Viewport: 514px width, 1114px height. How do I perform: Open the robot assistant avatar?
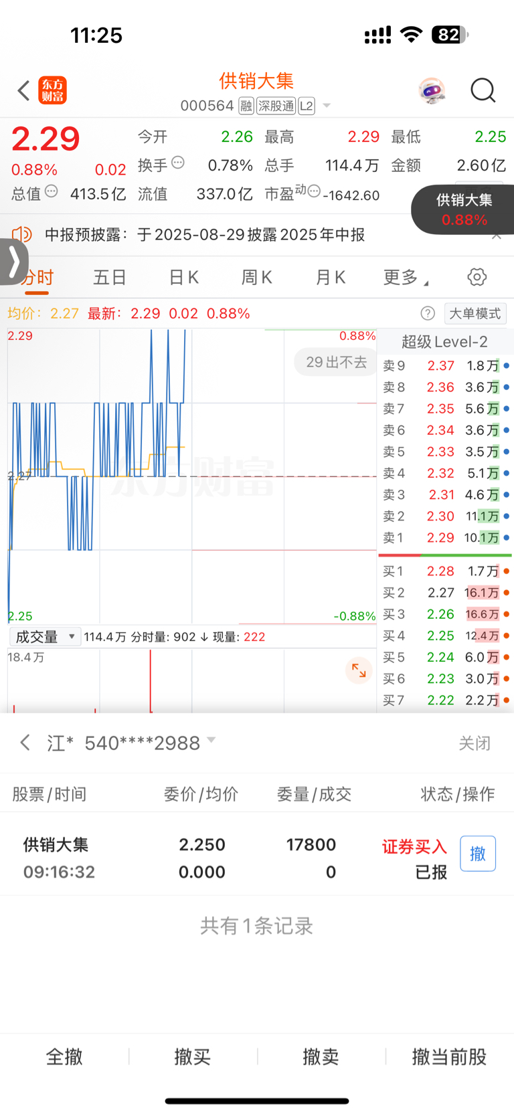coord(432,90)
